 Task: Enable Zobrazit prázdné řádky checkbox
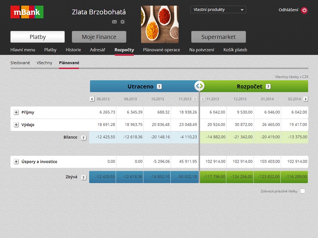pyautogui.click(x=303, y=191)
